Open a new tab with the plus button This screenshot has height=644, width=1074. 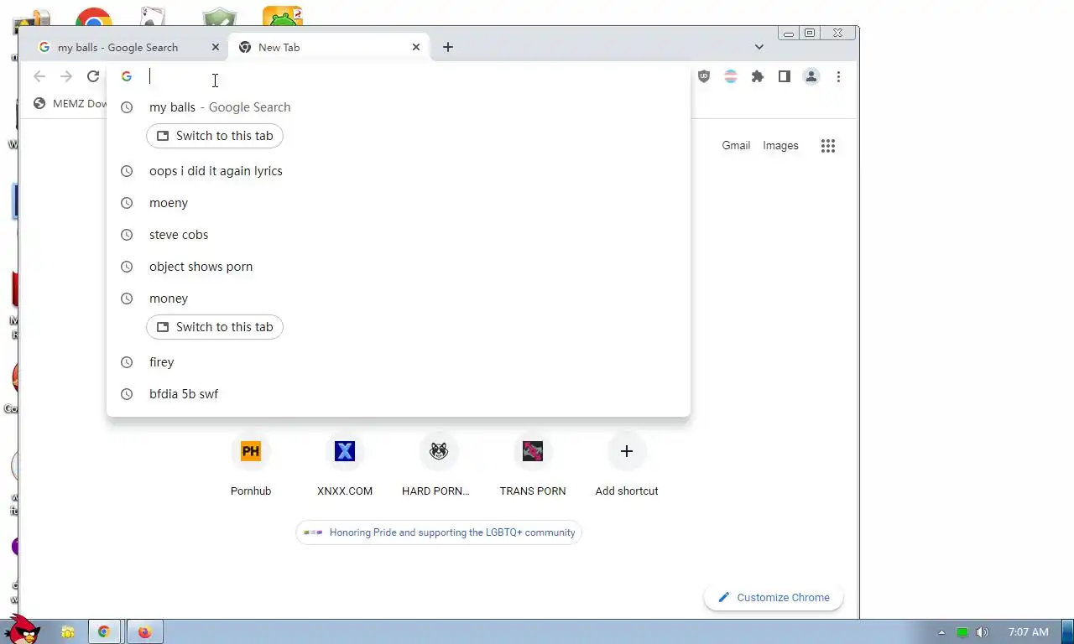448,47
